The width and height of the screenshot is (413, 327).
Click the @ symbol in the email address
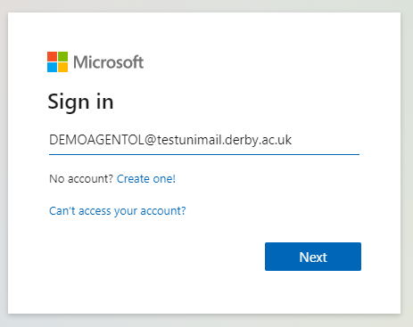coord(151,140)
